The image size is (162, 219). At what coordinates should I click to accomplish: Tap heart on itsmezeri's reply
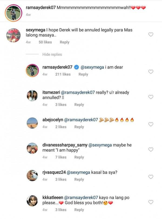click(151, 97)
